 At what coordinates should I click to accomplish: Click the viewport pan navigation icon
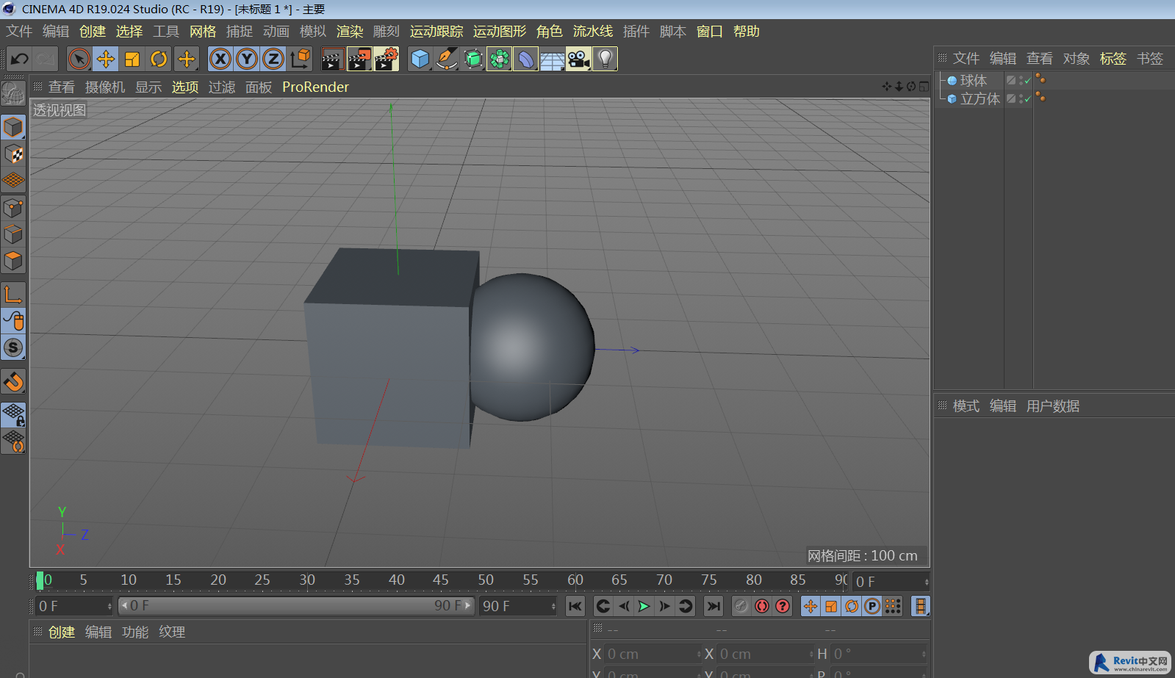887,87
